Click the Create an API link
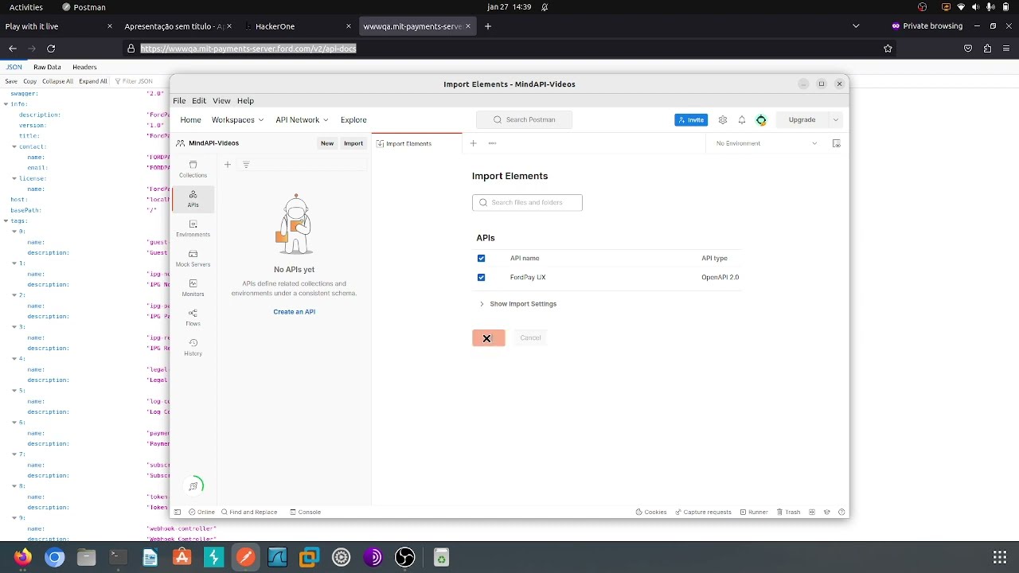The height and width of the screenshot is (573, 1019). pyautogui.click(x=295, y=312)
